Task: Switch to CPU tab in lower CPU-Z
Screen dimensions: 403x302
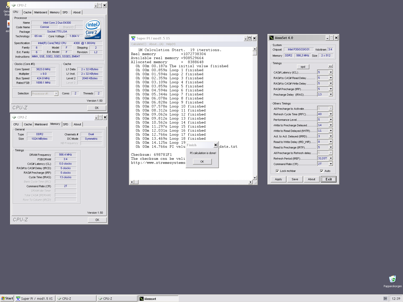Action: tap(16, 124)
